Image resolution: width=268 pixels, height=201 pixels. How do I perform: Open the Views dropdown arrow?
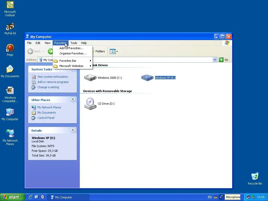click(117, 52)
